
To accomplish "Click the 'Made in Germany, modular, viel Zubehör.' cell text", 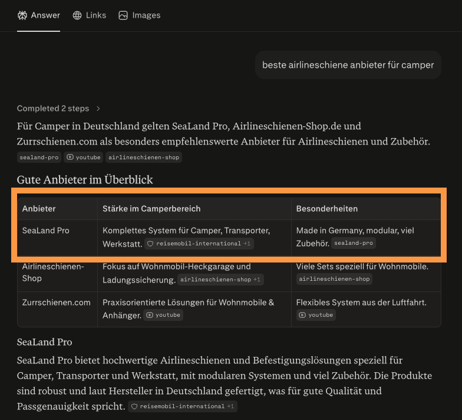I will (x=355, y=237).
